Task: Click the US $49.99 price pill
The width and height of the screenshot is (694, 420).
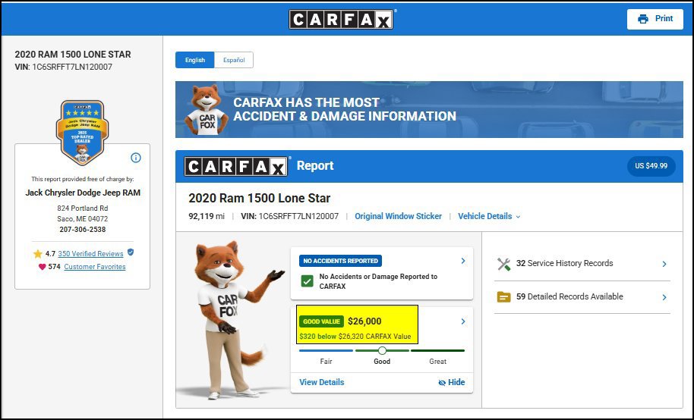Action: (x=651, y=166)
